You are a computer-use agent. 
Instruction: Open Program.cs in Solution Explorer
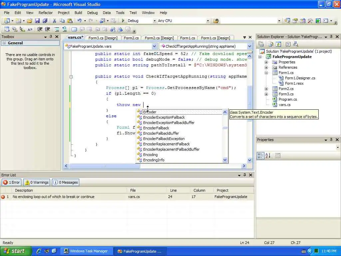coord(287,99)
